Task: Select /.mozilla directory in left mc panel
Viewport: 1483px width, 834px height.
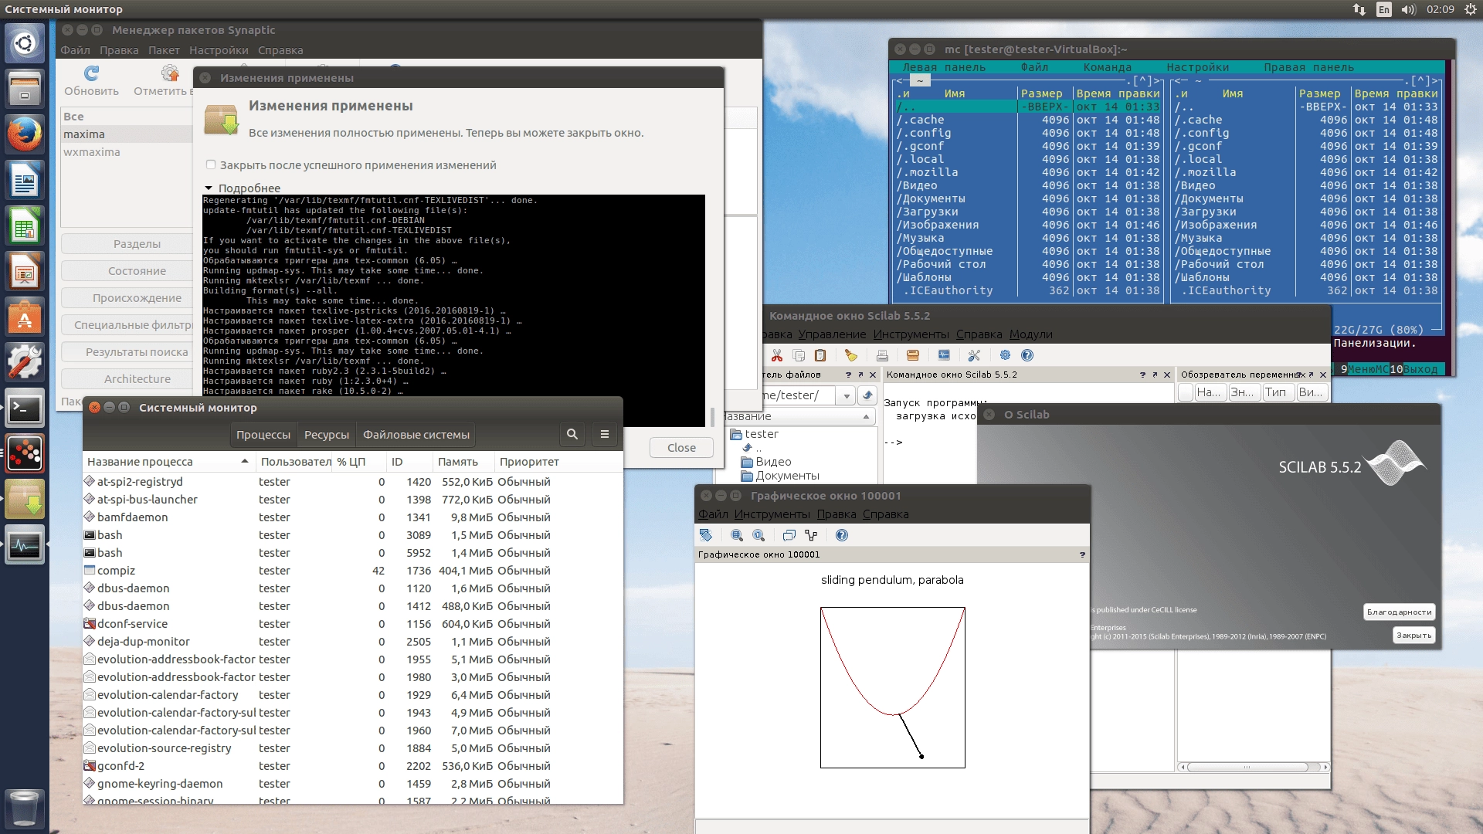Action: pos(1028,172)
